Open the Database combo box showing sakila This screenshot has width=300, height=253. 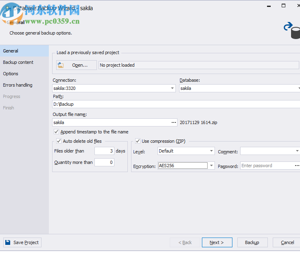point(239,88)
